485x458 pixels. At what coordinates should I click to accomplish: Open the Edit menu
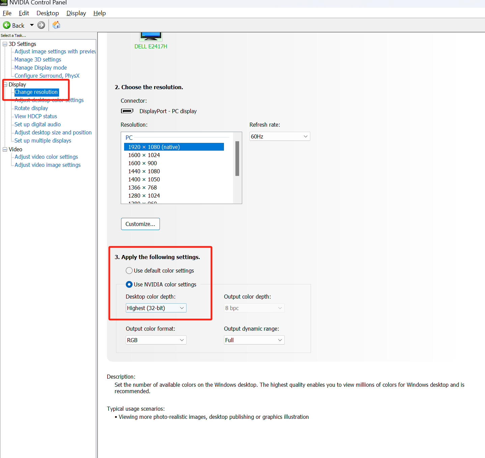(x=24, y=13)
